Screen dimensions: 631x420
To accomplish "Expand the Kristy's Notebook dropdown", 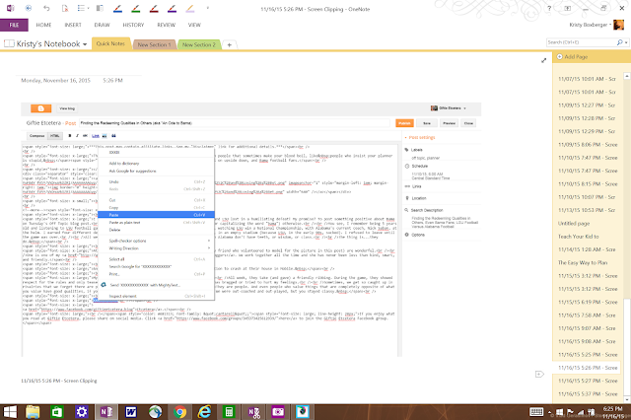I will (x=85, y=44).
